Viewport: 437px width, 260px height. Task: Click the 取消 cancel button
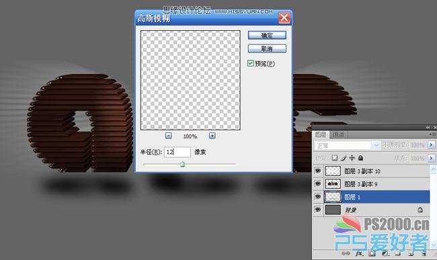[x=267, y=49]
